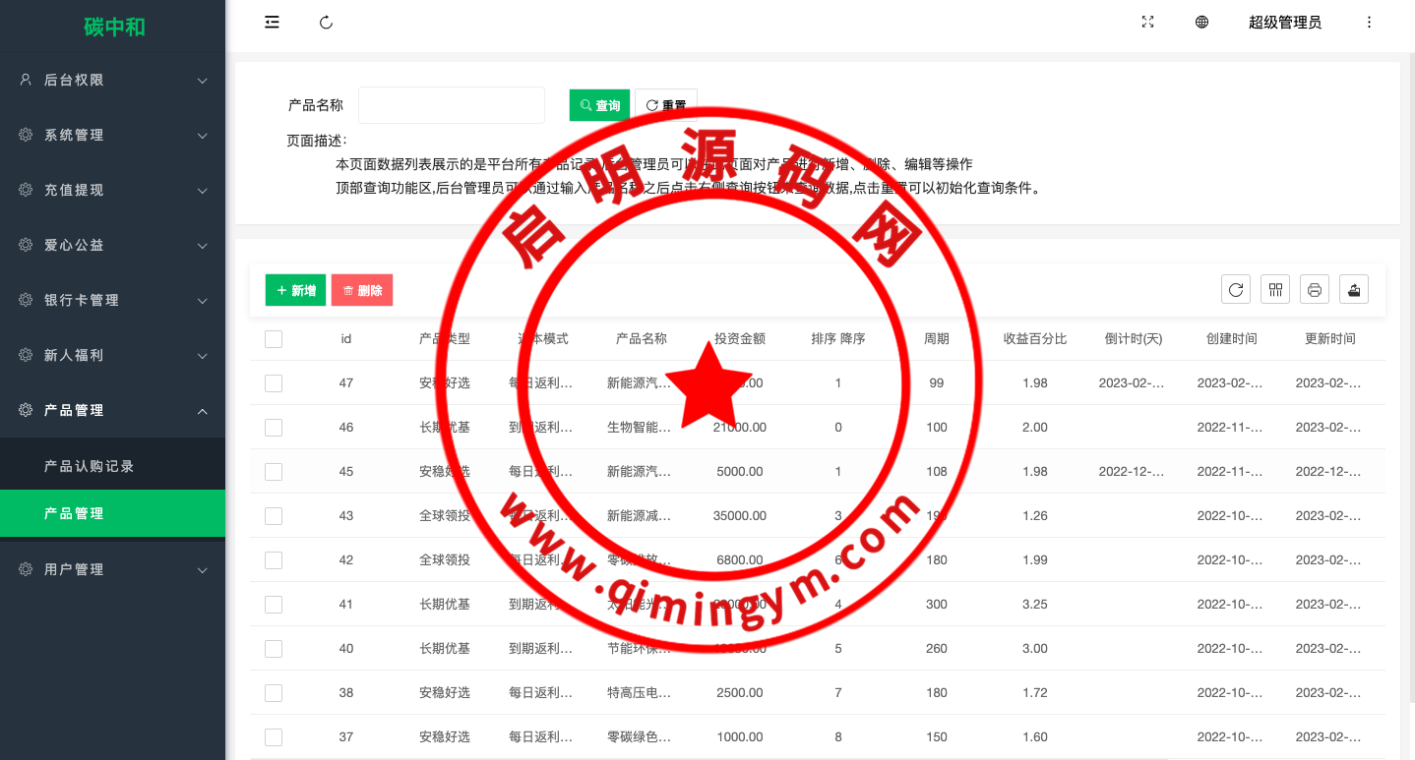The image size is (1415, 760).
Task: Open the vertical three-dot more menu
Action: click(1369, 23)
